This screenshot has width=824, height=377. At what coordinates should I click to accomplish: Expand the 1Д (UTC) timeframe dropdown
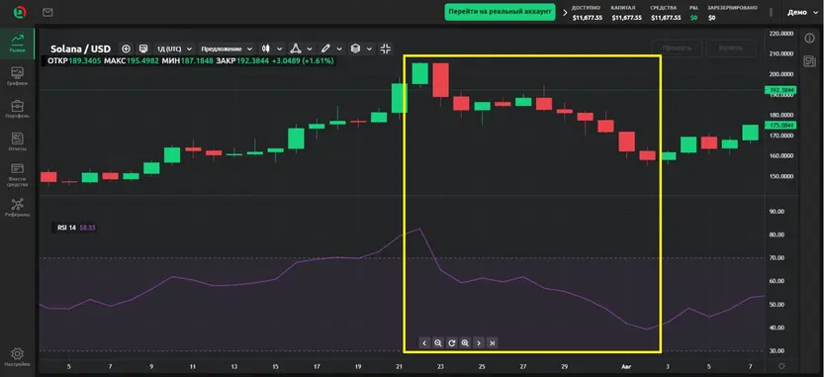[x=173, y=48]
